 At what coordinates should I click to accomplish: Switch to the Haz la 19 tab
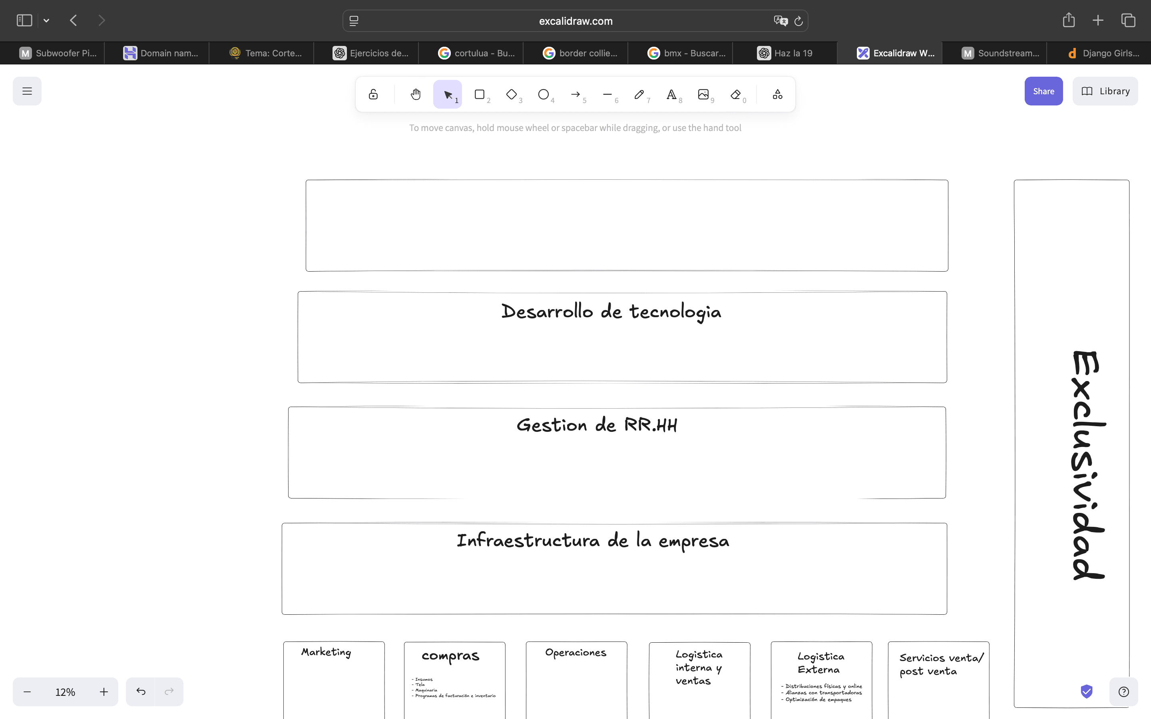785,53
